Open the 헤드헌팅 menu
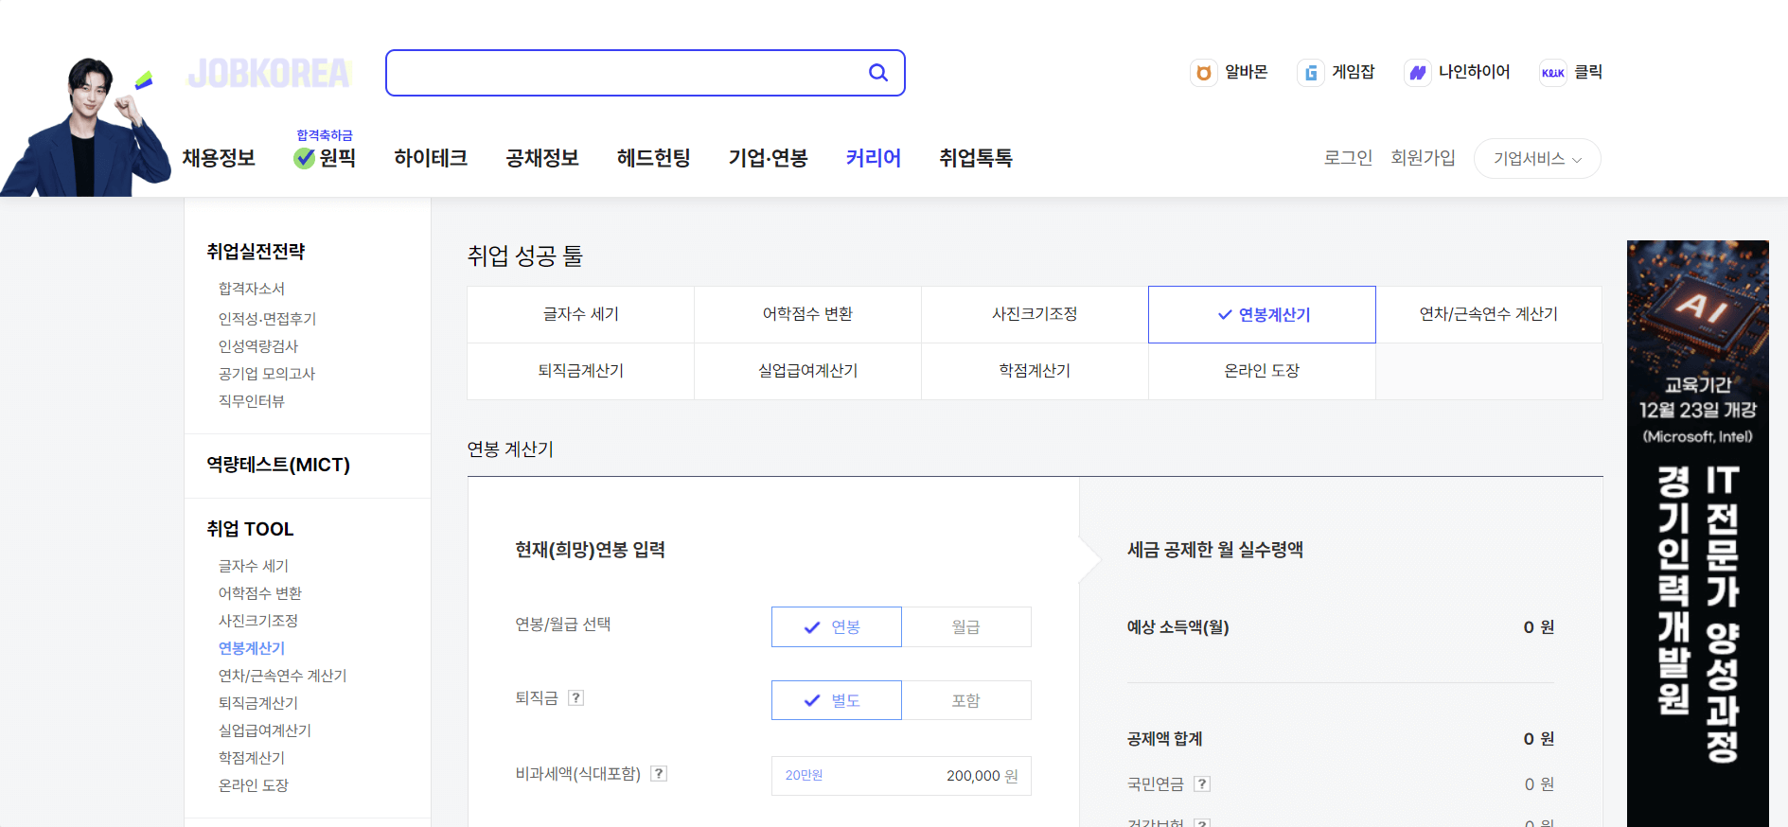The image size is (1788, 827). (654, 158)
